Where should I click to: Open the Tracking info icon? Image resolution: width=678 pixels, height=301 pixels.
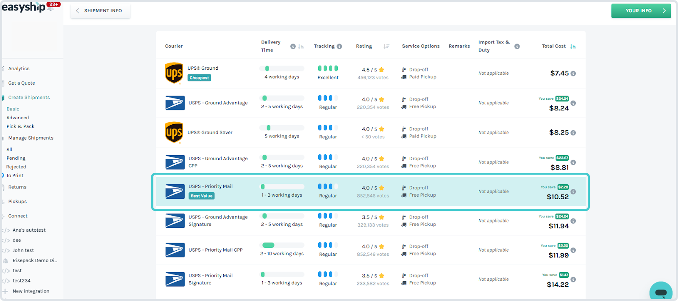339,47
